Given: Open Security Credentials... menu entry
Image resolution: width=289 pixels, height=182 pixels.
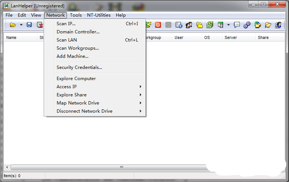Looking at the screenshot, I should [95, 67].
